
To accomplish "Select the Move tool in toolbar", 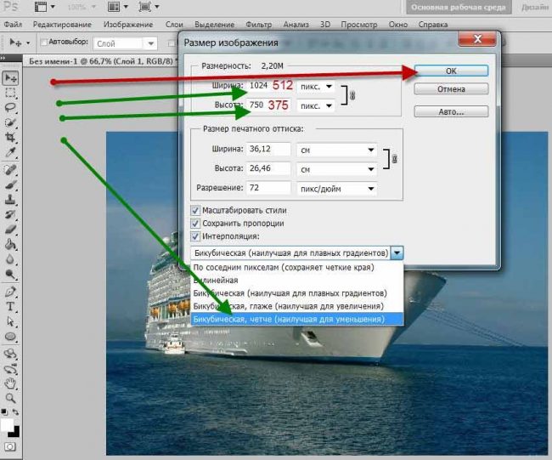I will [12, 77].
